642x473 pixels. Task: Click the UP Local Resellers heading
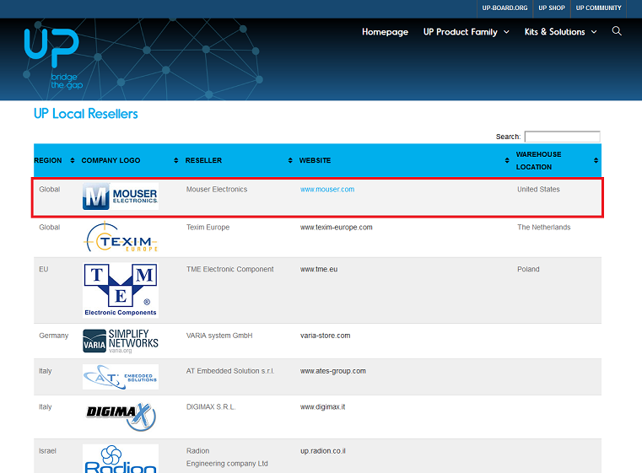[85, 114]
